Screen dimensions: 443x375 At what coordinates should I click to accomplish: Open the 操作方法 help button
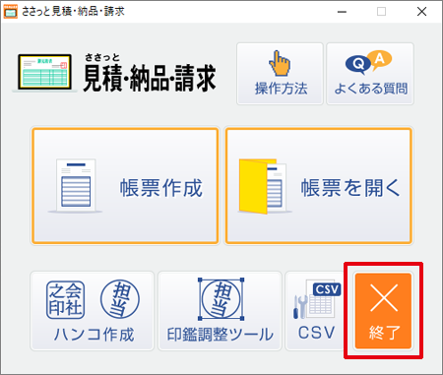tap(280, 74)
